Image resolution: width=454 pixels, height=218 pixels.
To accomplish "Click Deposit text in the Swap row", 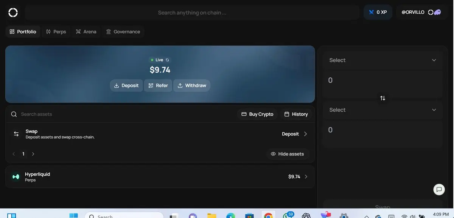I will pos(290,134).
